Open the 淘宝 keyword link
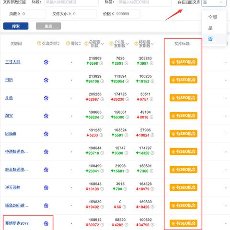 [9, 115]
